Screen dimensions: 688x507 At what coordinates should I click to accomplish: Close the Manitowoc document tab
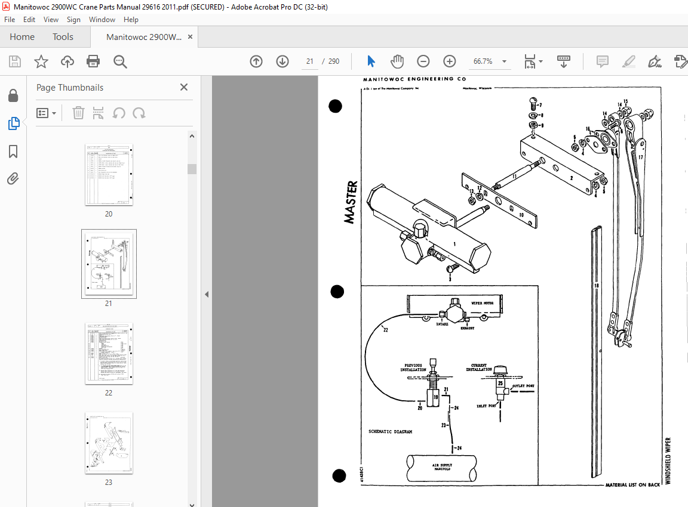pyautogui.click(x=190, y=37)
